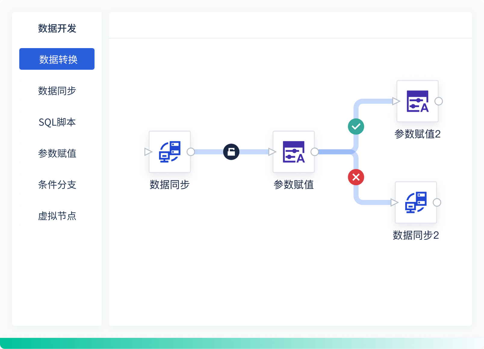
Task: Click the output port circle of 参数赋值 node
Action: tap(315, 152)
